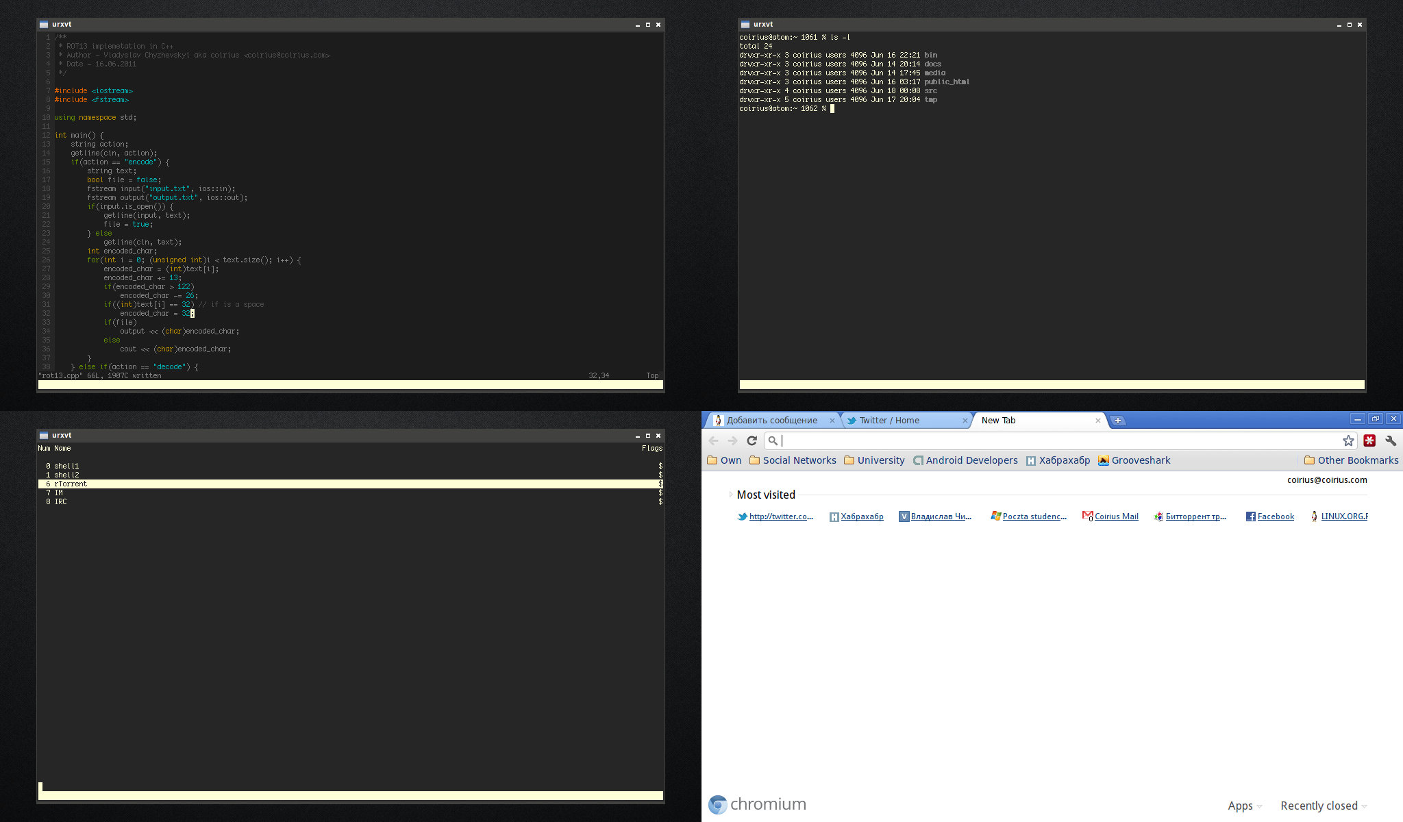Screen dimensions: 1403x822
Task: Click the browser back arrow
Action: [x=714, y=441]
